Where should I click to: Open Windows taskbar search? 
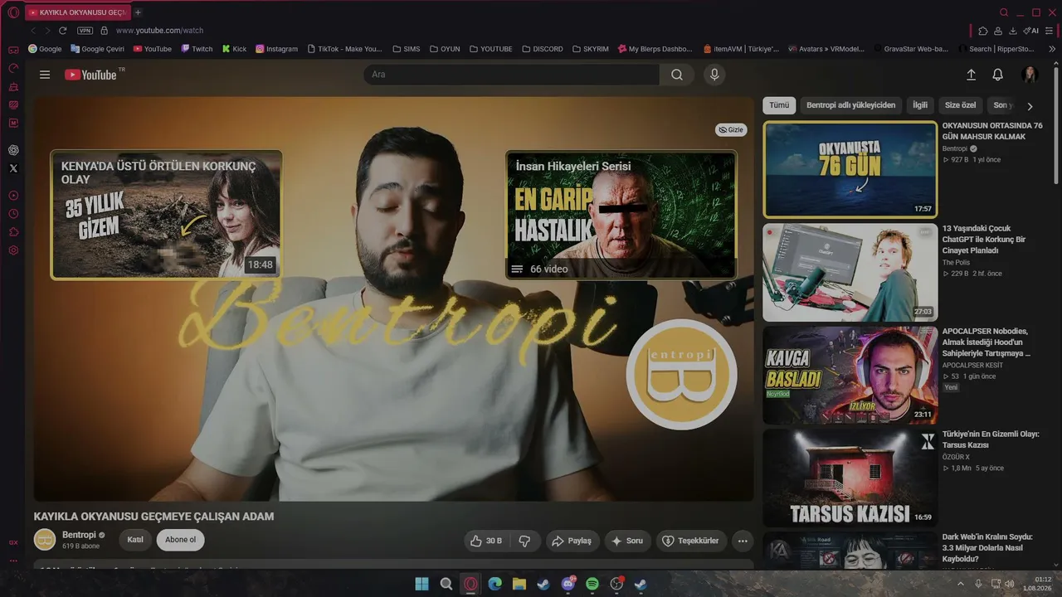(446, 584)
